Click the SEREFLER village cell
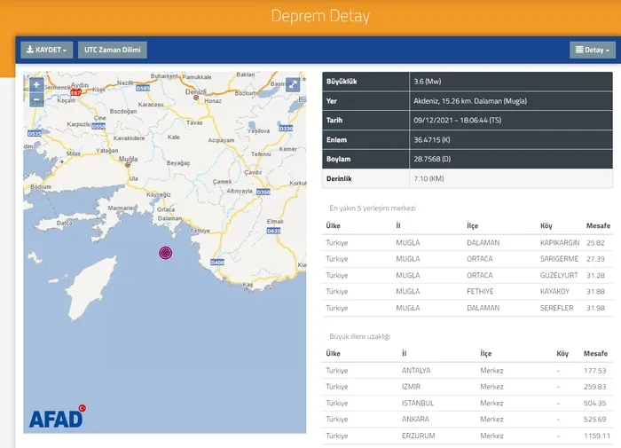 556,308
